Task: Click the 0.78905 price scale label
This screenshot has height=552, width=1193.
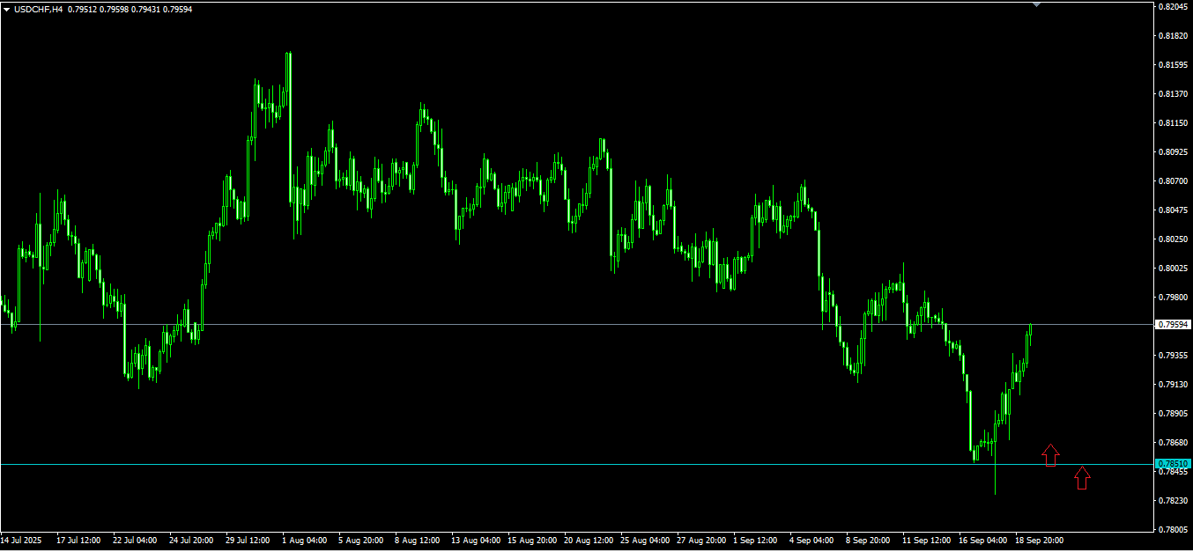Action: (x=1174, y=414)
